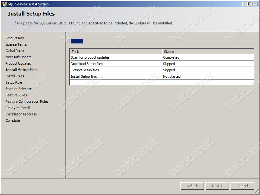Select Complete step in sidebar

click(13, 120)
